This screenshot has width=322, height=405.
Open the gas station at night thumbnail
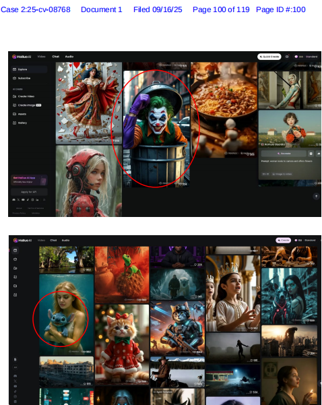[233, 380]
